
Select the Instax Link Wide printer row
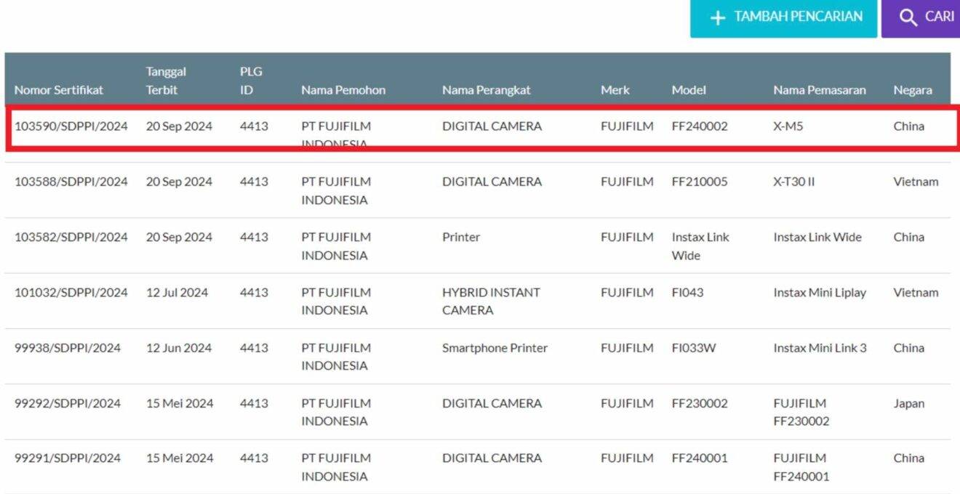(817, 237)
